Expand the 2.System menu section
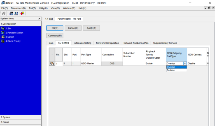This screenshot has width=215, height=126. (21, 117)
